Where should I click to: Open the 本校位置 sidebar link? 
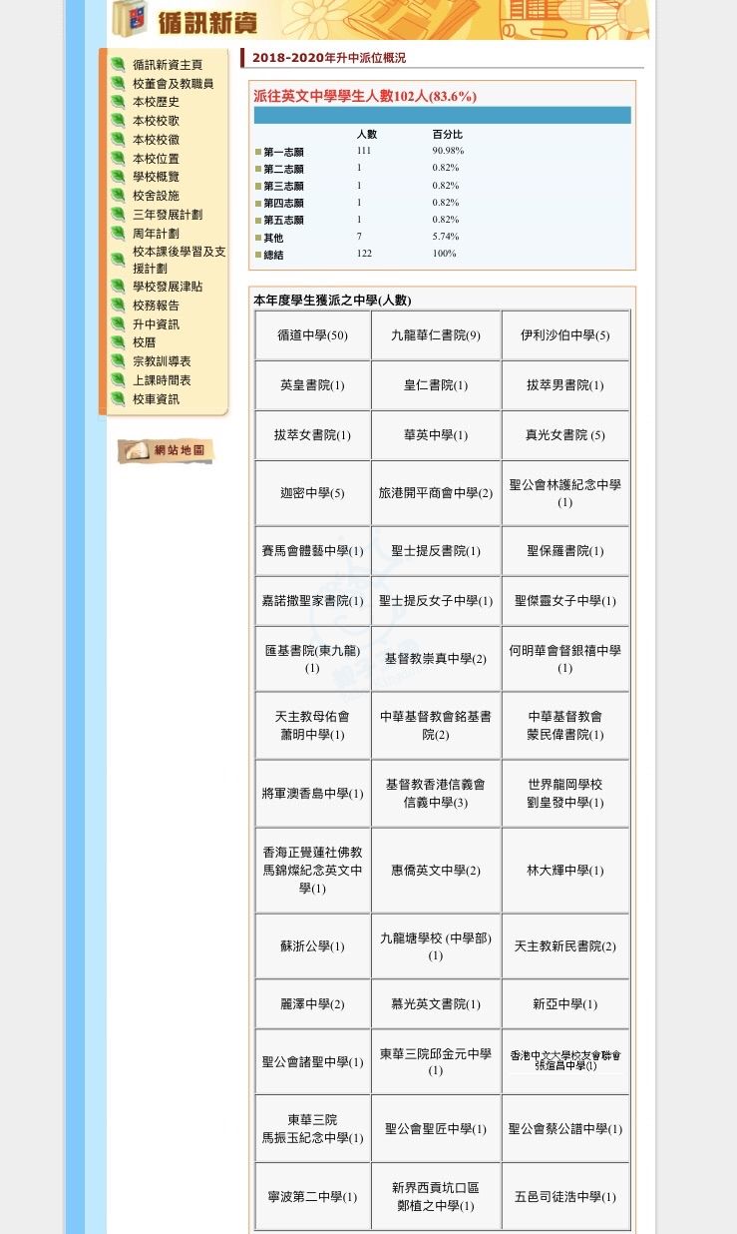156,159
